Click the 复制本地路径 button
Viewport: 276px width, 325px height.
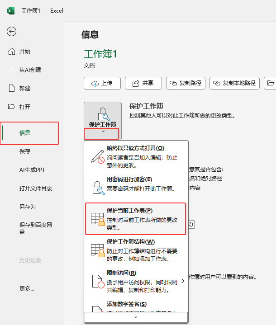234,83
